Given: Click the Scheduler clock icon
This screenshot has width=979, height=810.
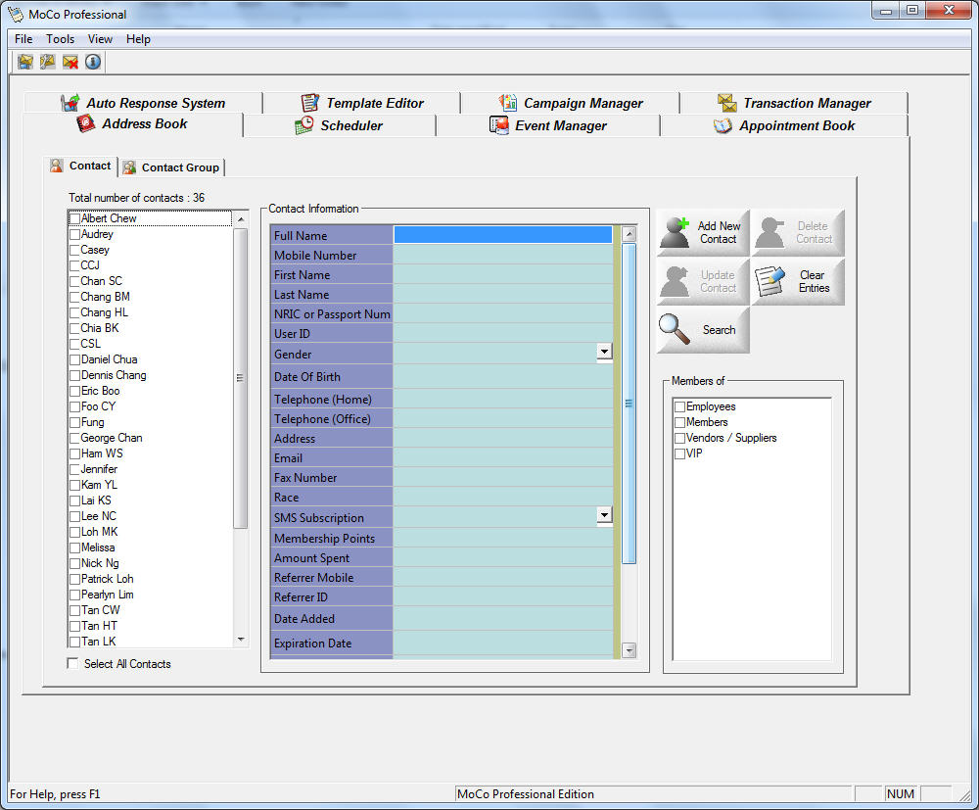Looking at the screenshot, I should (x=304, y=125).
